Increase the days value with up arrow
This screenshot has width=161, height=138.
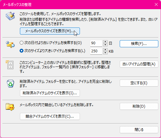pyautogui.click(x=105, y=42)
